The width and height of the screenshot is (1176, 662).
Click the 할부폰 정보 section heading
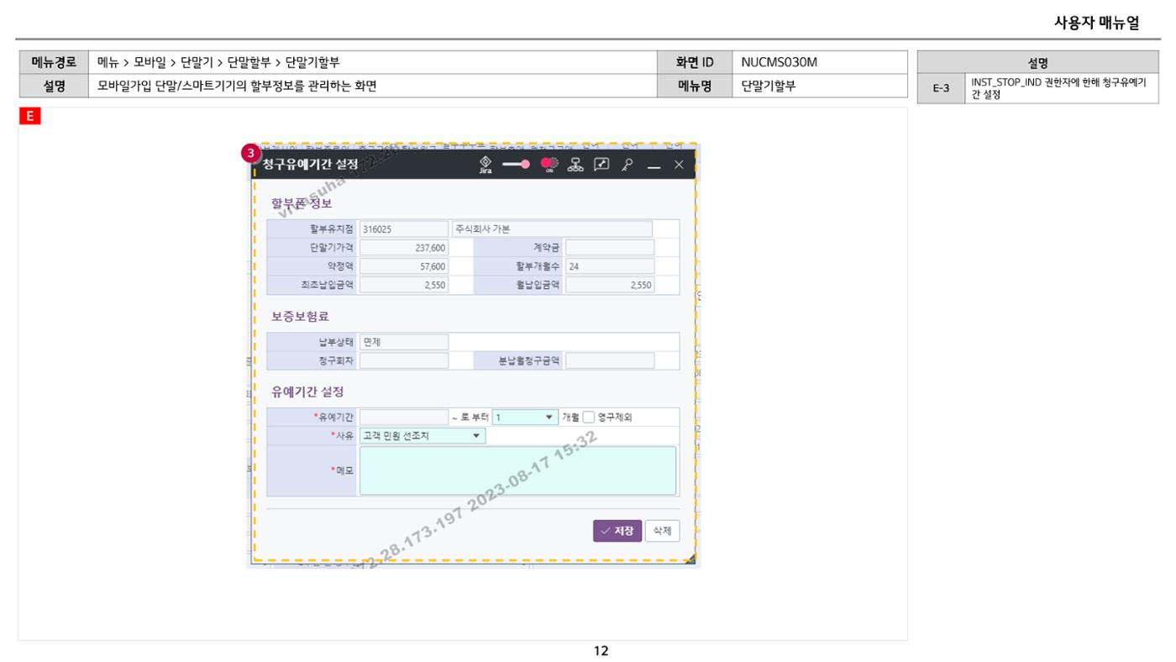(302, 203)
